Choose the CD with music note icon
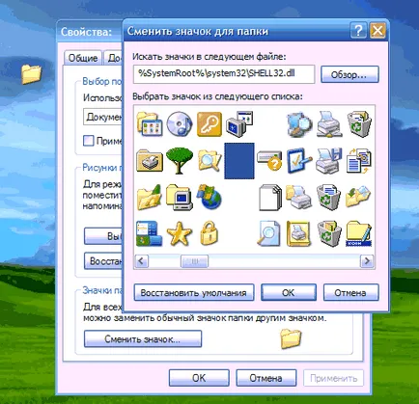Screen dimensions: 419x404 (x=180, y=123)
